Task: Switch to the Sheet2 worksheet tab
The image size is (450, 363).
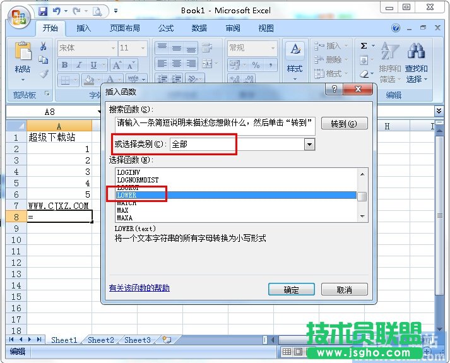Action: 101,340
